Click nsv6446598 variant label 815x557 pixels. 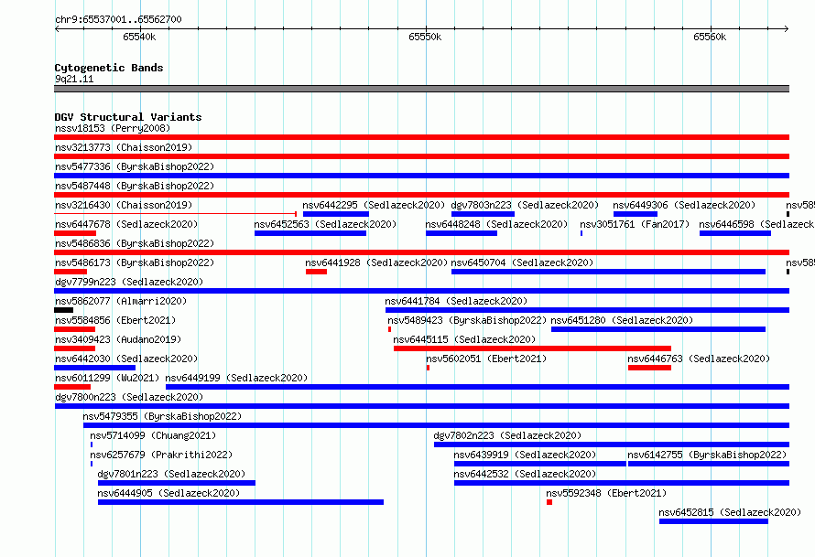point(756,224)
